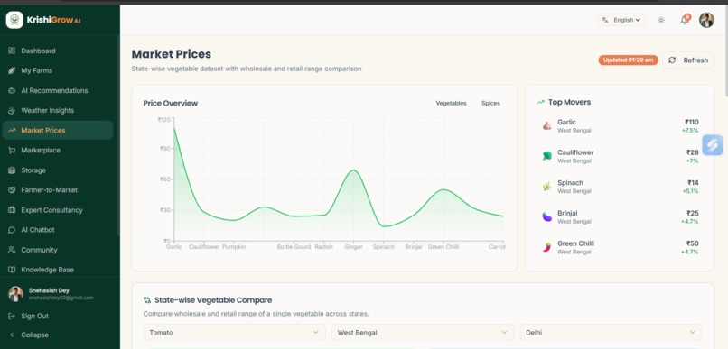Open the Storage section
The height and width of the screenshot is (349, 728).
(x=58, y=170)
